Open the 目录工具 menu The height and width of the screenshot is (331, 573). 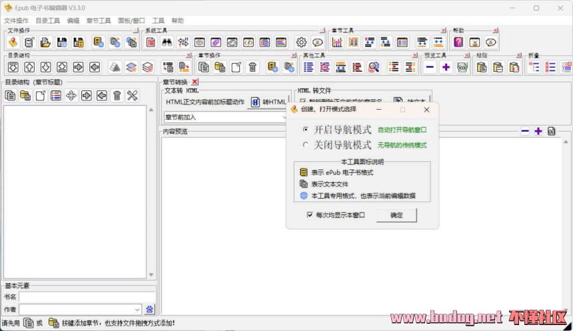point(47,21)
